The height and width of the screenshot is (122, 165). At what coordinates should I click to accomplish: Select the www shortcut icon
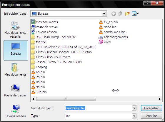tap(101, 42)
